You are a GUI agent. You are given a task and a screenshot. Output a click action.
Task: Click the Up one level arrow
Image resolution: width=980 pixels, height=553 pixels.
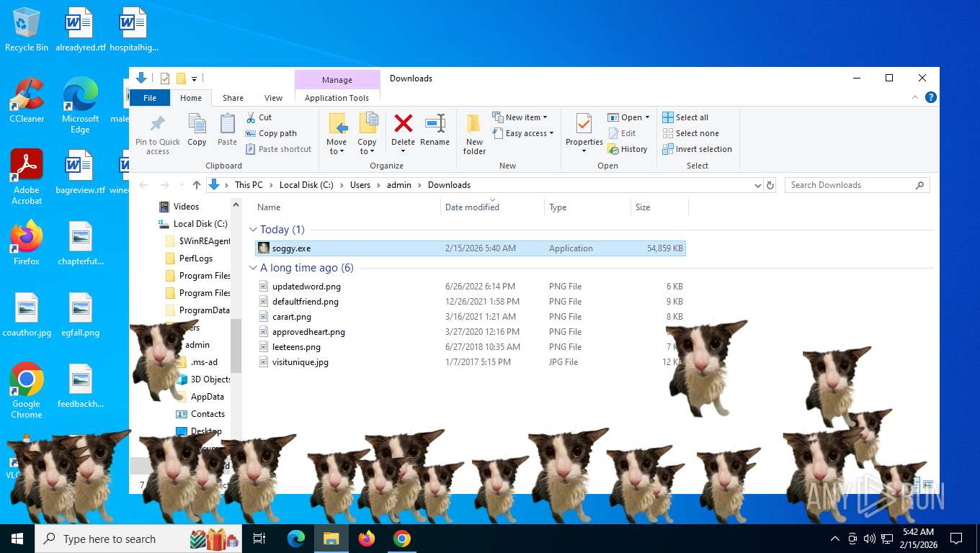(x=197, y=185)
